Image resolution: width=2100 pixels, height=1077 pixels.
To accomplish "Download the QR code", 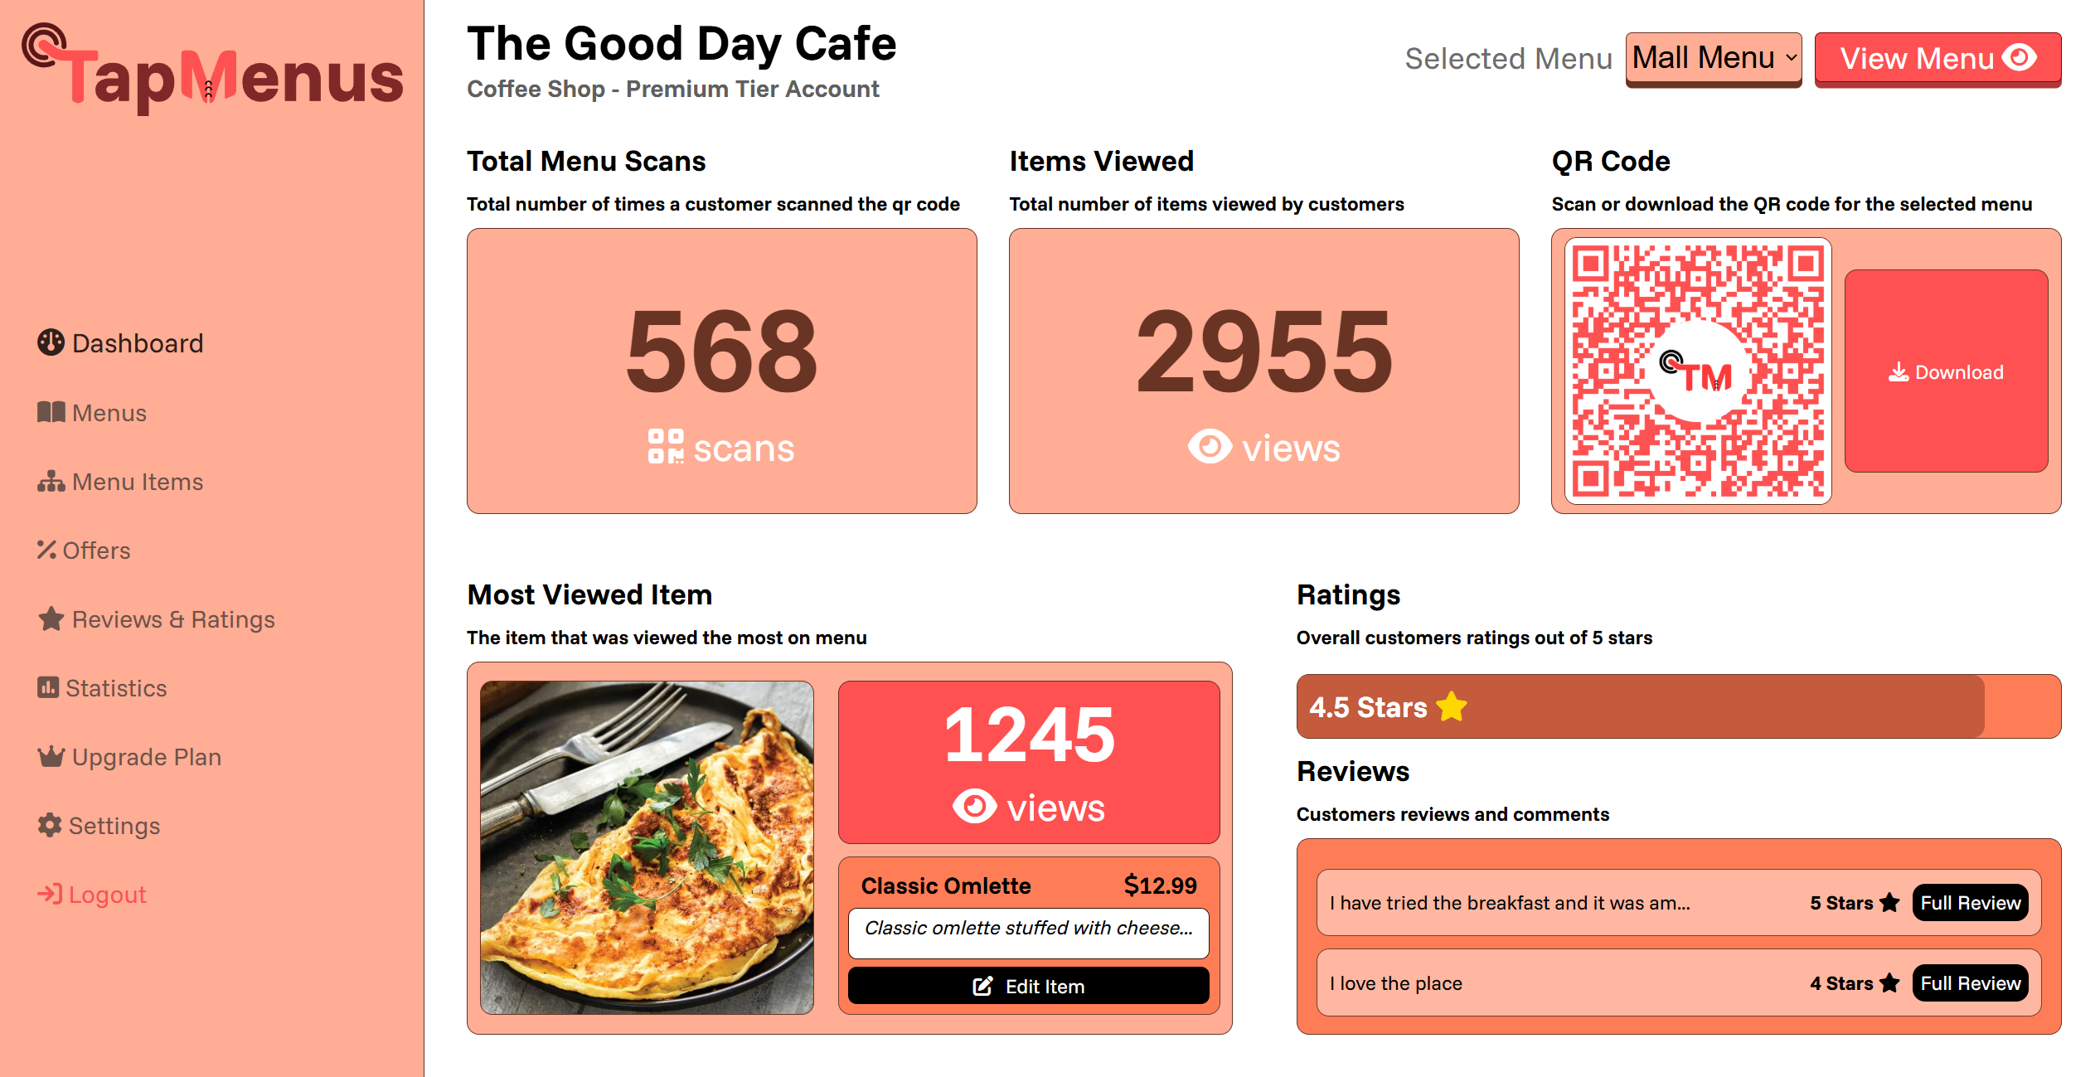I will coord(1946,371).
